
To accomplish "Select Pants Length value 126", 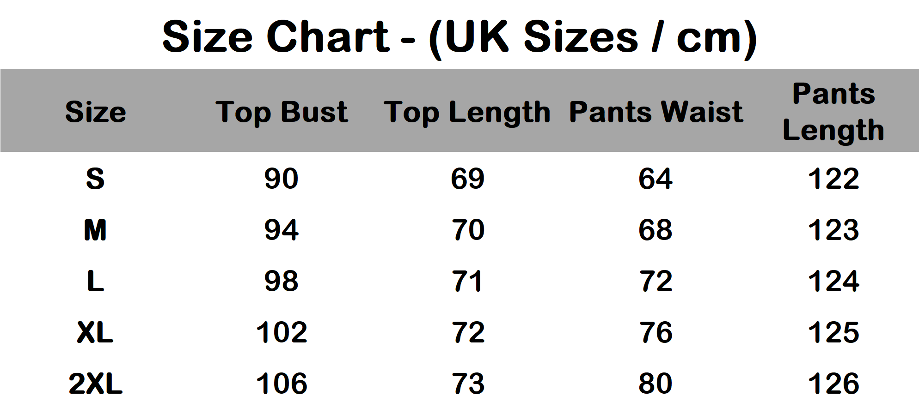I will [833, 384].
